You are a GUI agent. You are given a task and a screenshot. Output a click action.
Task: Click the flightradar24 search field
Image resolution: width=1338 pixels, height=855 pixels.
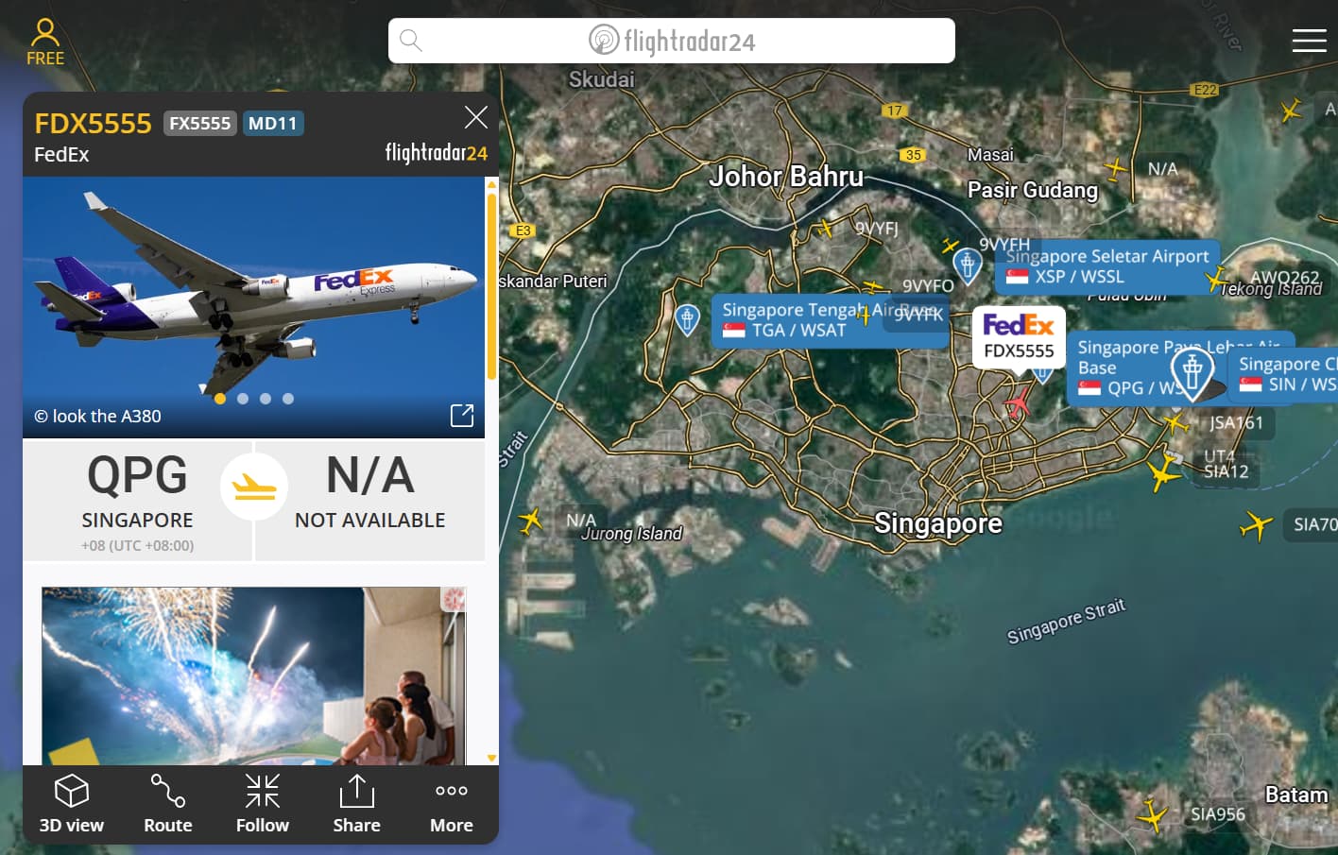point(672,41)
